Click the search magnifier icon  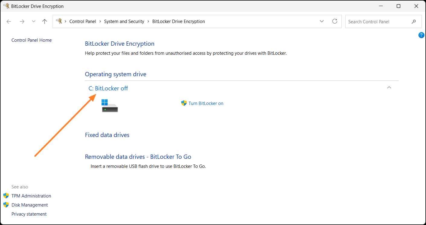coord(414,21)
